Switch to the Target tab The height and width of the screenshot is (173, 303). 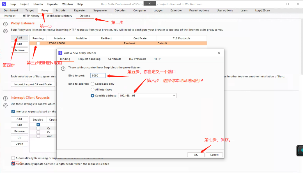tap(29, 10)
